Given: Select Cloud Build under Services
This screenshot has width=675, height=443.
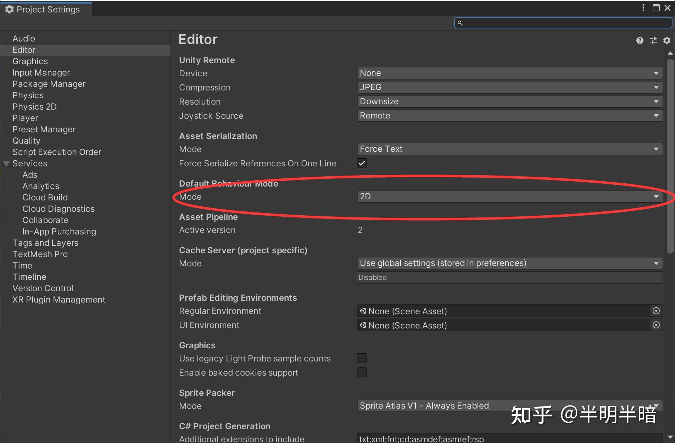Looking at the screenshot, I should (45, 198).
